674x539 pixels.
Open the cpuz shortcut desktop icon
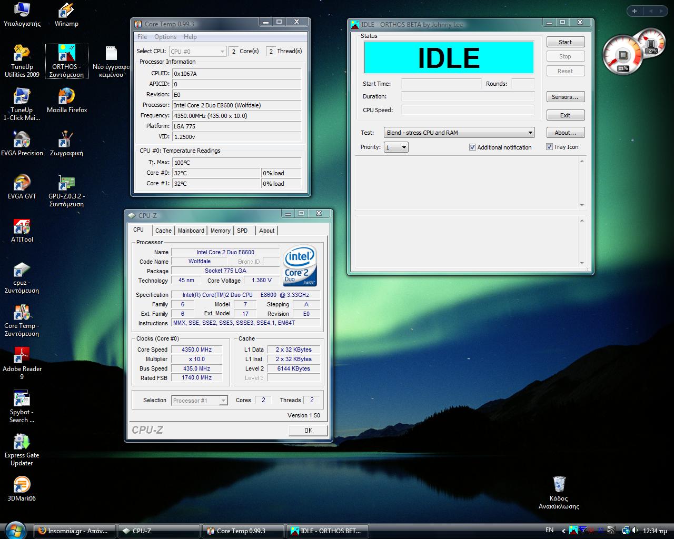[22, 277]
